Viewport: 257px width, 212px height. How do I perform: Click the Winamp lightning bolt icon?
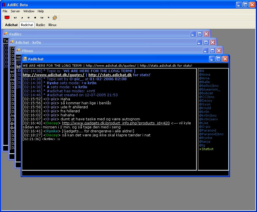pyautogui.click(x=55, y=18)
